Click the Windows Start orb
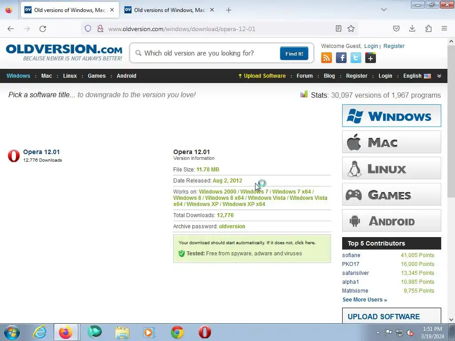The width and height of the screenshot is (455, 341). tap(12, 332)
